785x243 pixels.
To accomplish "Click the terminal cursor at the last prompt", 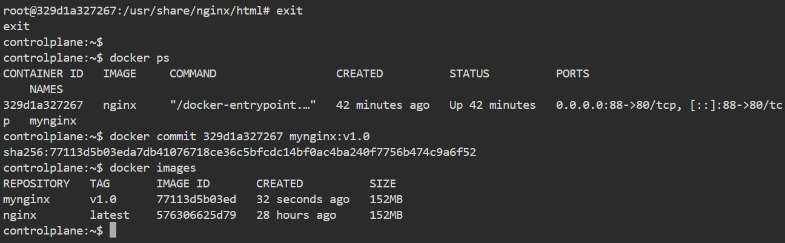I will point(113,231).
